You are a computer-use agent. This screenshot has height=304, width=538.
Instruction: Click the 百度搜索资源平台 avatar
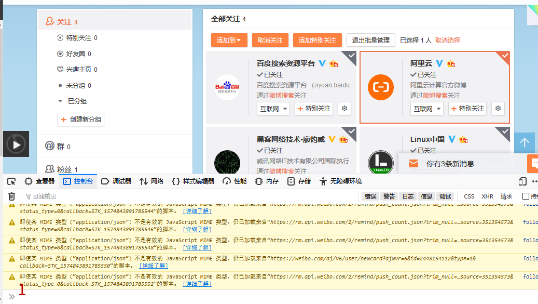point(227,87)
